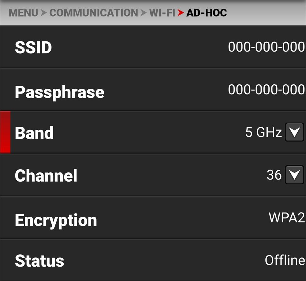Edit the Passphrase value field
Image resolution: width=306 pixels, height=281 pixels.
(266, 90)
